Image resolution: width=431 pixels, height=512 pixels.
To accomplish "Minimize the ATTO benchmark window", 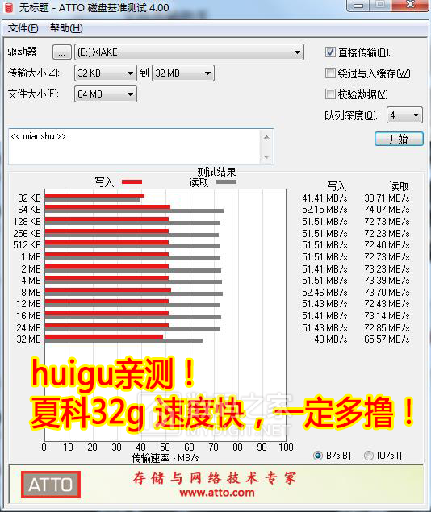I will pos(358,6).
